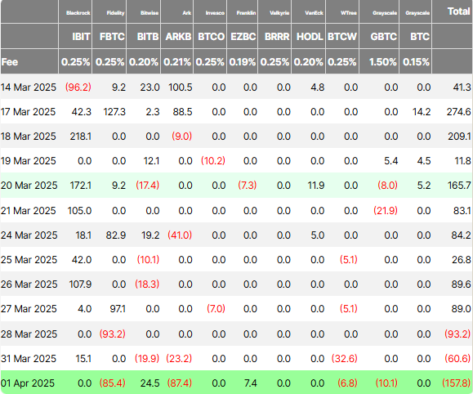Select the 28 Mar 2025 date

click(29, 334)
